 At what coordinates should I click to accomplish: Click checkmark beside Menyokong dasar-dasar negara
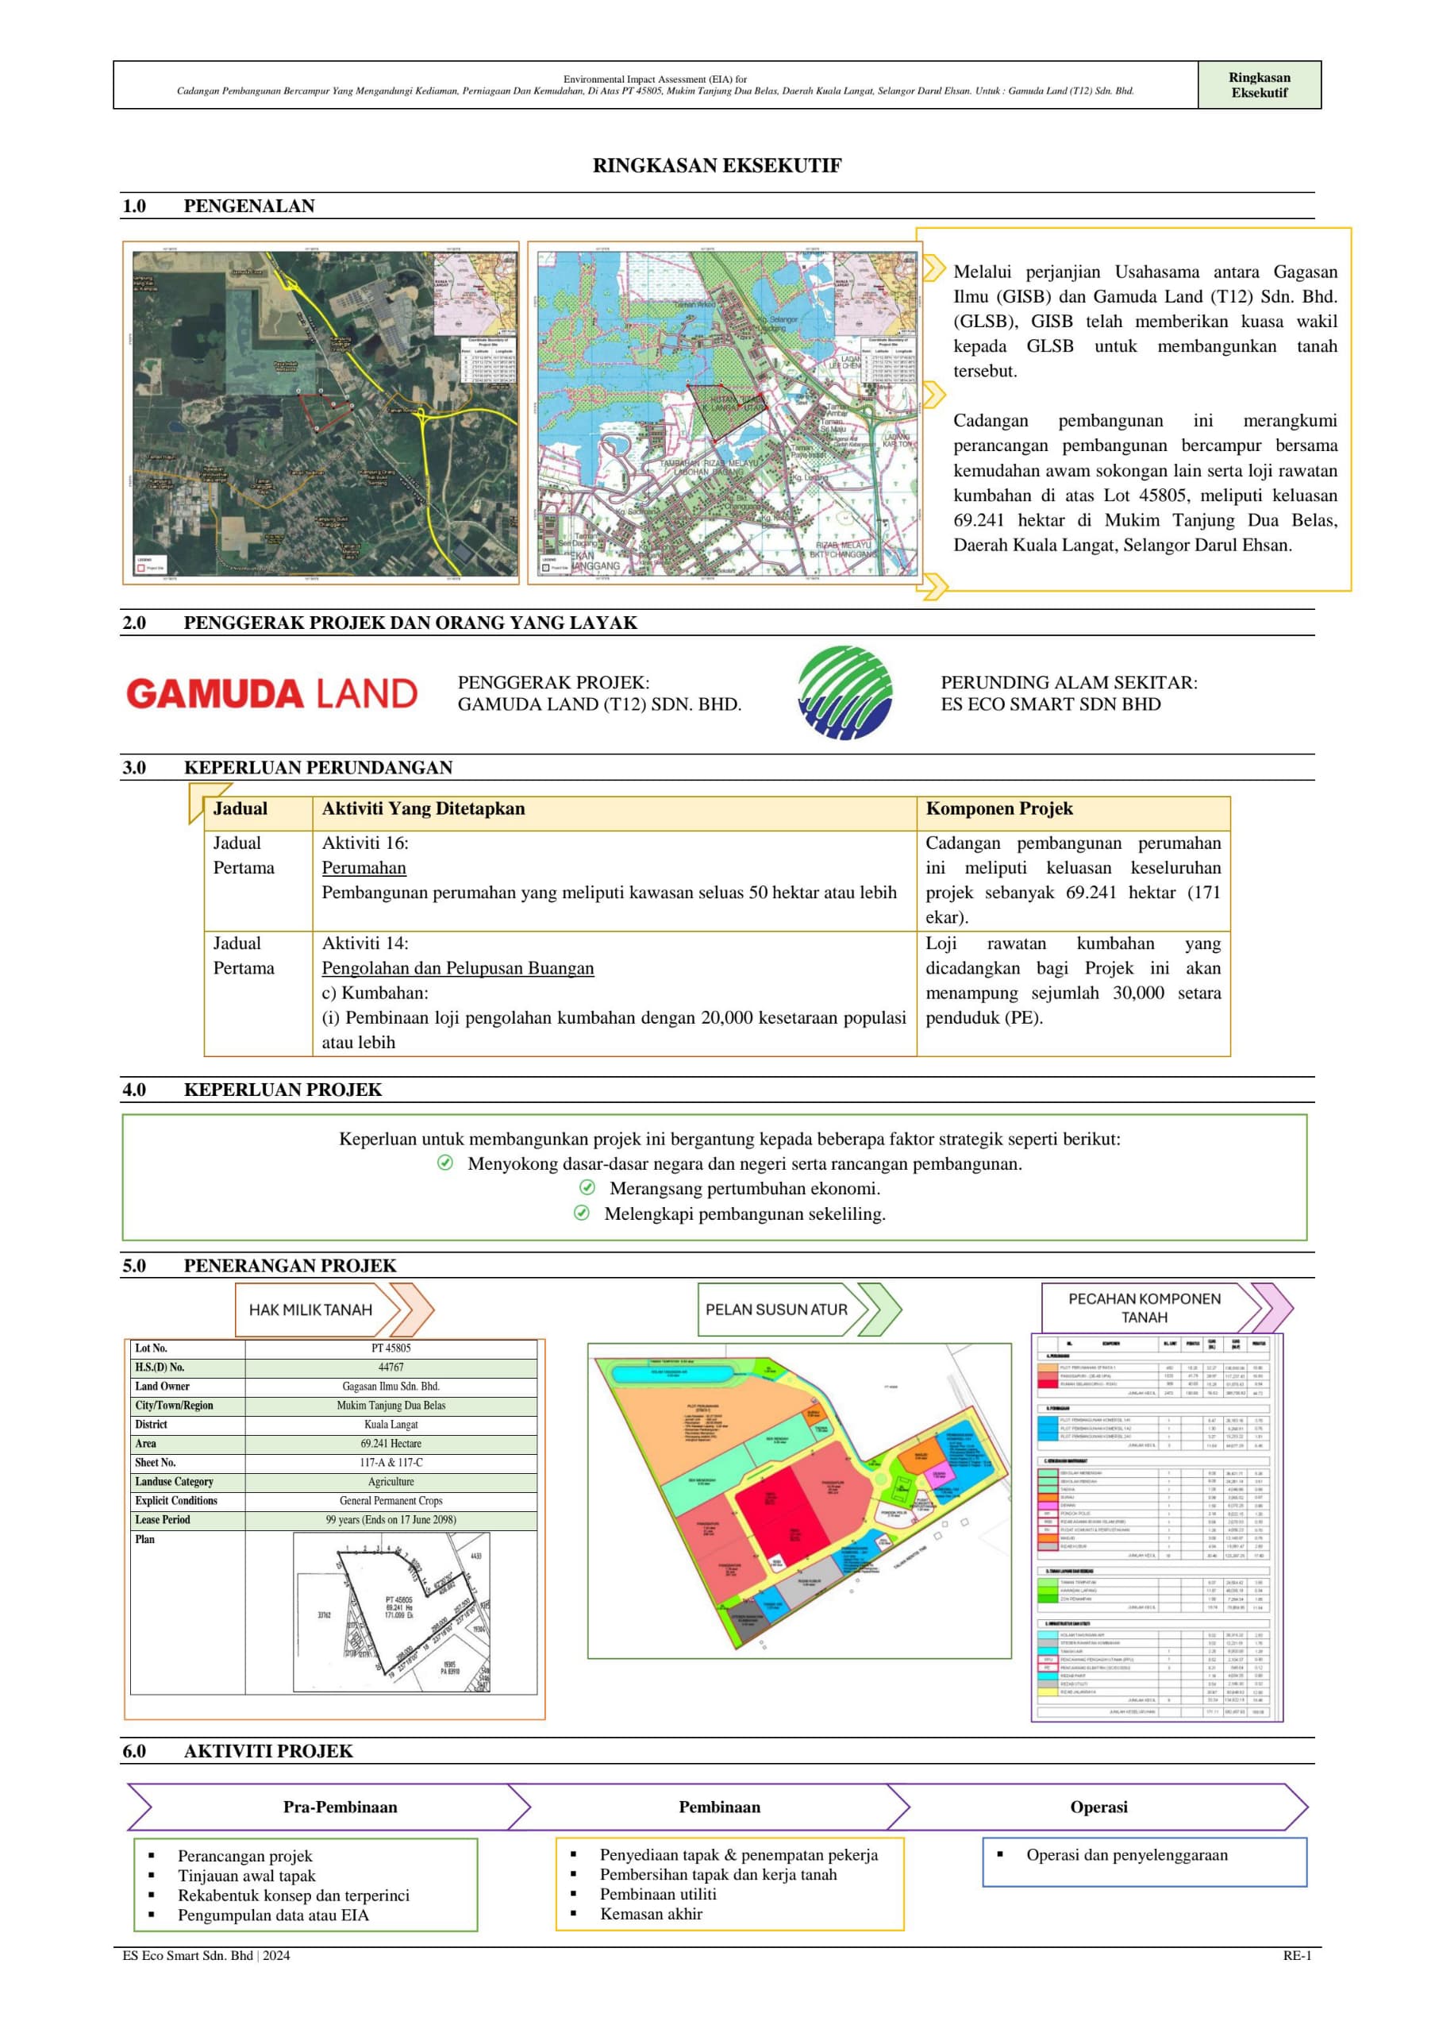(x=445, y=1163)
